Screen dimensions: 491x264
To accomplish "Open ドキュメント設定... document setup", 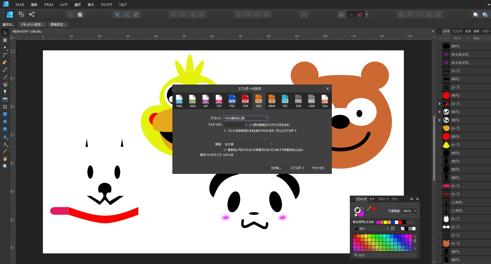I will pyautogui.click(x=32, y=24).
